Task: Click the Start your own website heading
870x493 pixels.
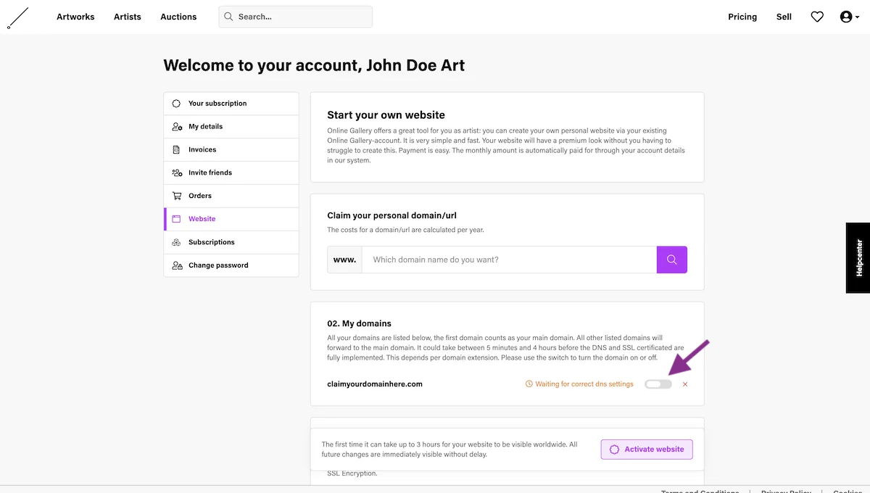Action: [x=386, y=115]
